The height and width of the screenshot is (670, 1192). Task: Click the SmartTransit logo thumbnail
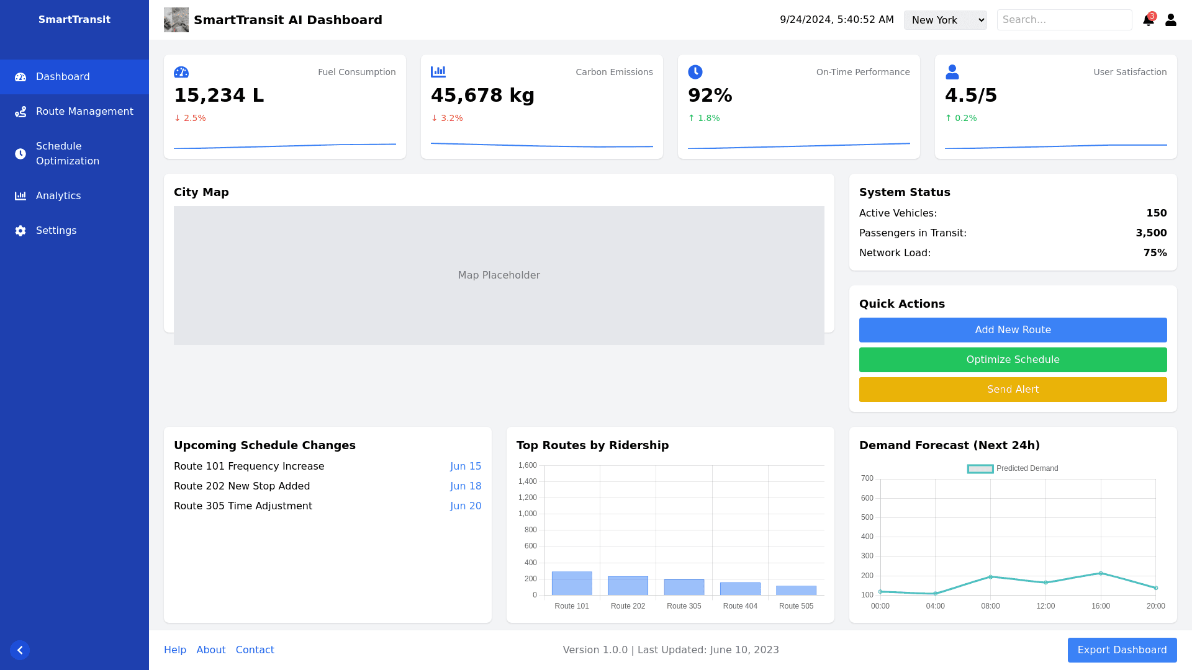coord(176,20)
